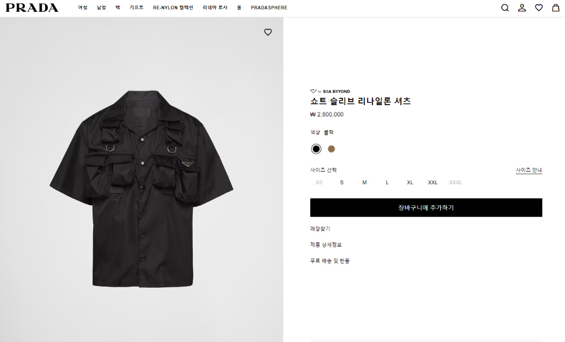Select size M
565x342 pixels.
(x=364, y=183)
